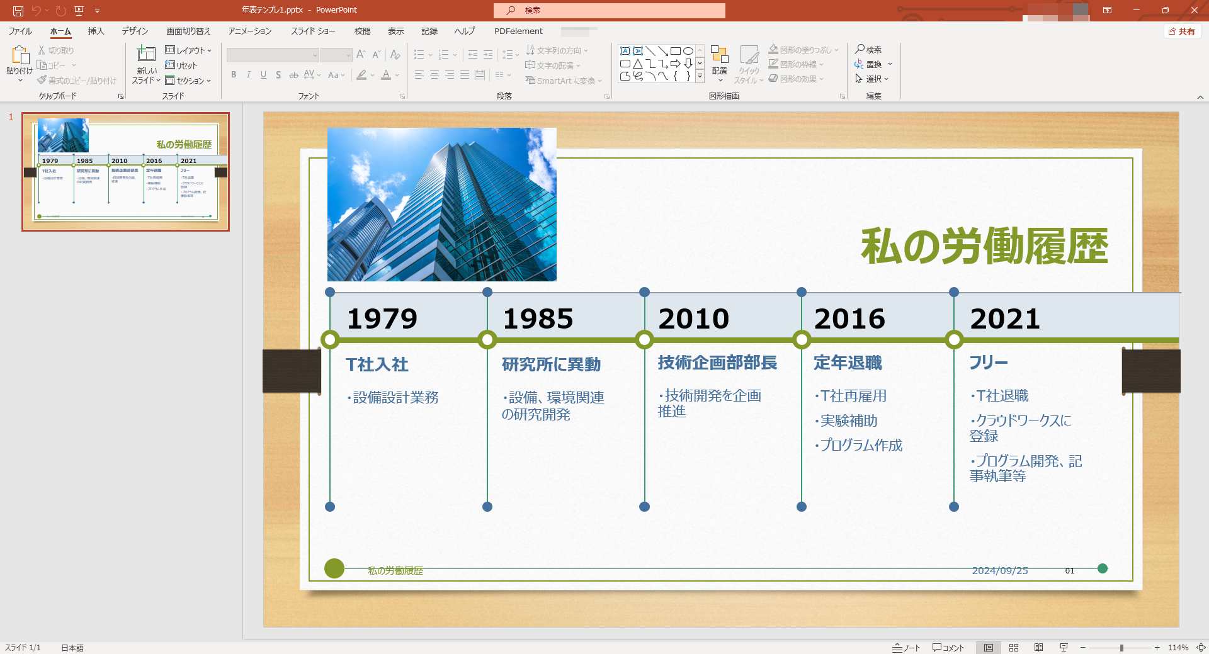The image size is (1209, 654).
Task: Toggle the Notes (ノート) pane
Action: pos(906,647)
